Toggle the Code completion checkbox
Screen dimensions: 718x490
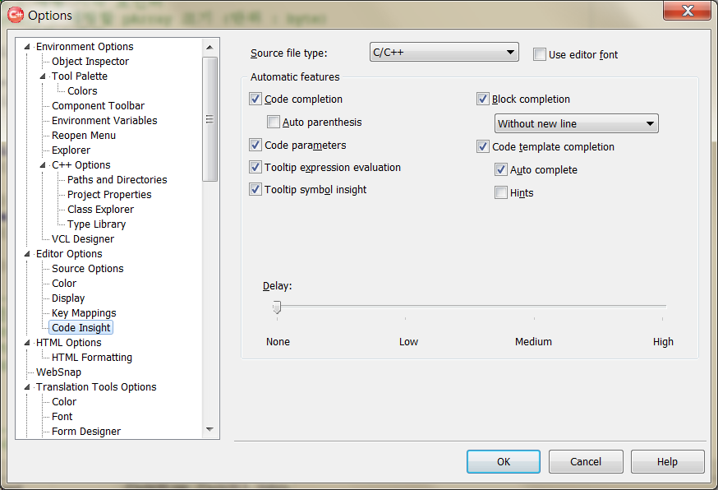(255, 99)
